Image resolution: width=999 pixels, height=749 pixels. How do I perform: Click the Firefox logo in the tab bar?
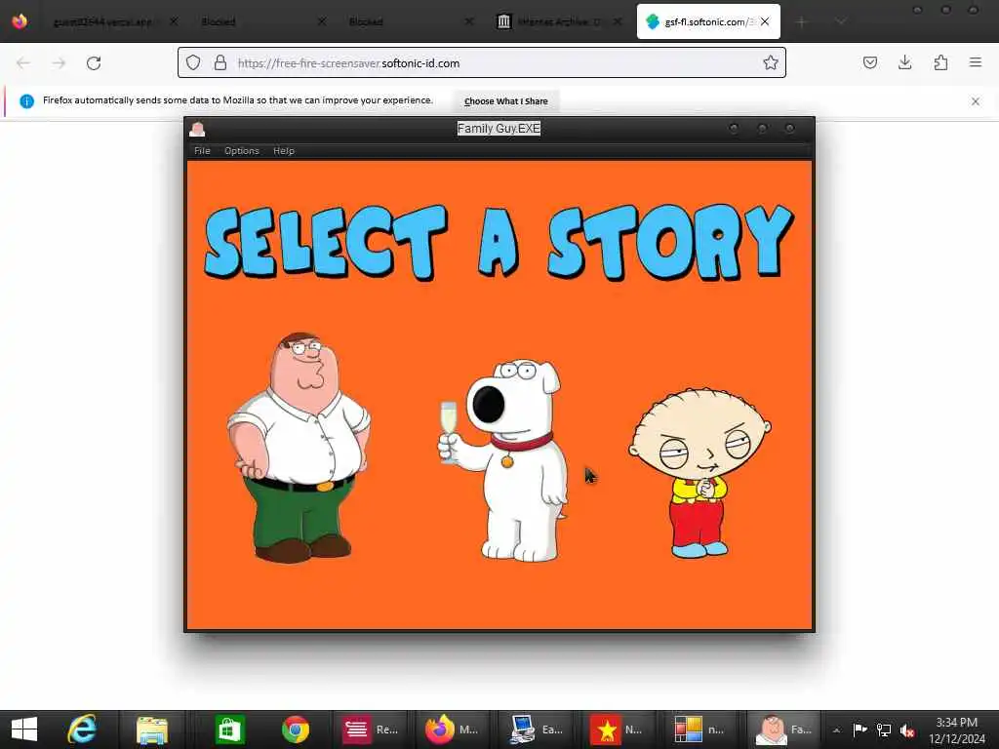(x=20, y=21)
